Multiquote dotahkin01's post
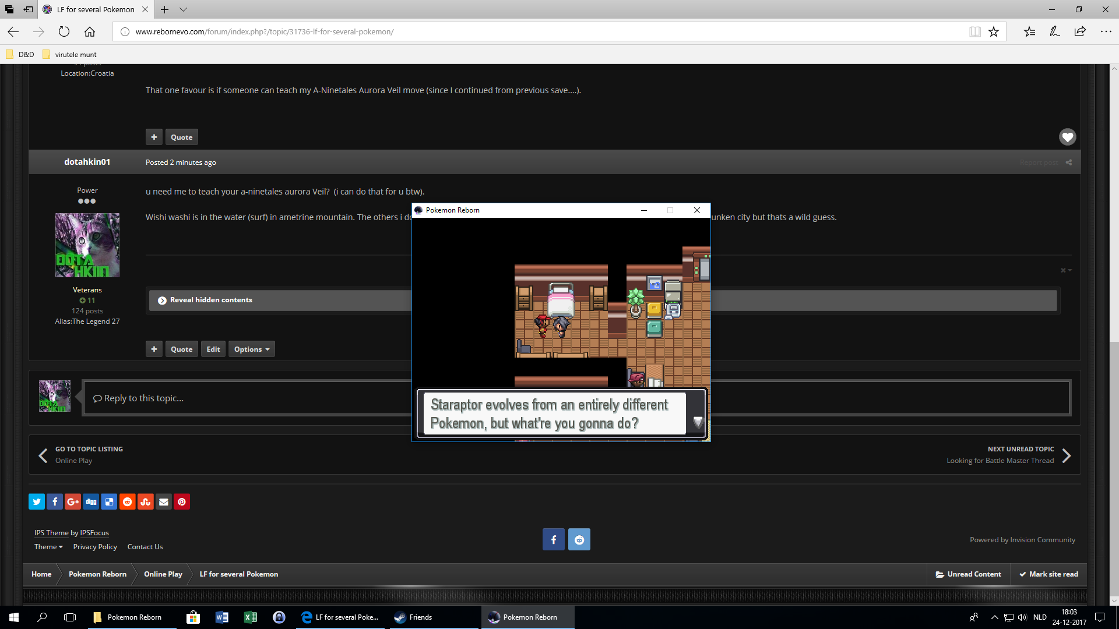 click(154, 349)
